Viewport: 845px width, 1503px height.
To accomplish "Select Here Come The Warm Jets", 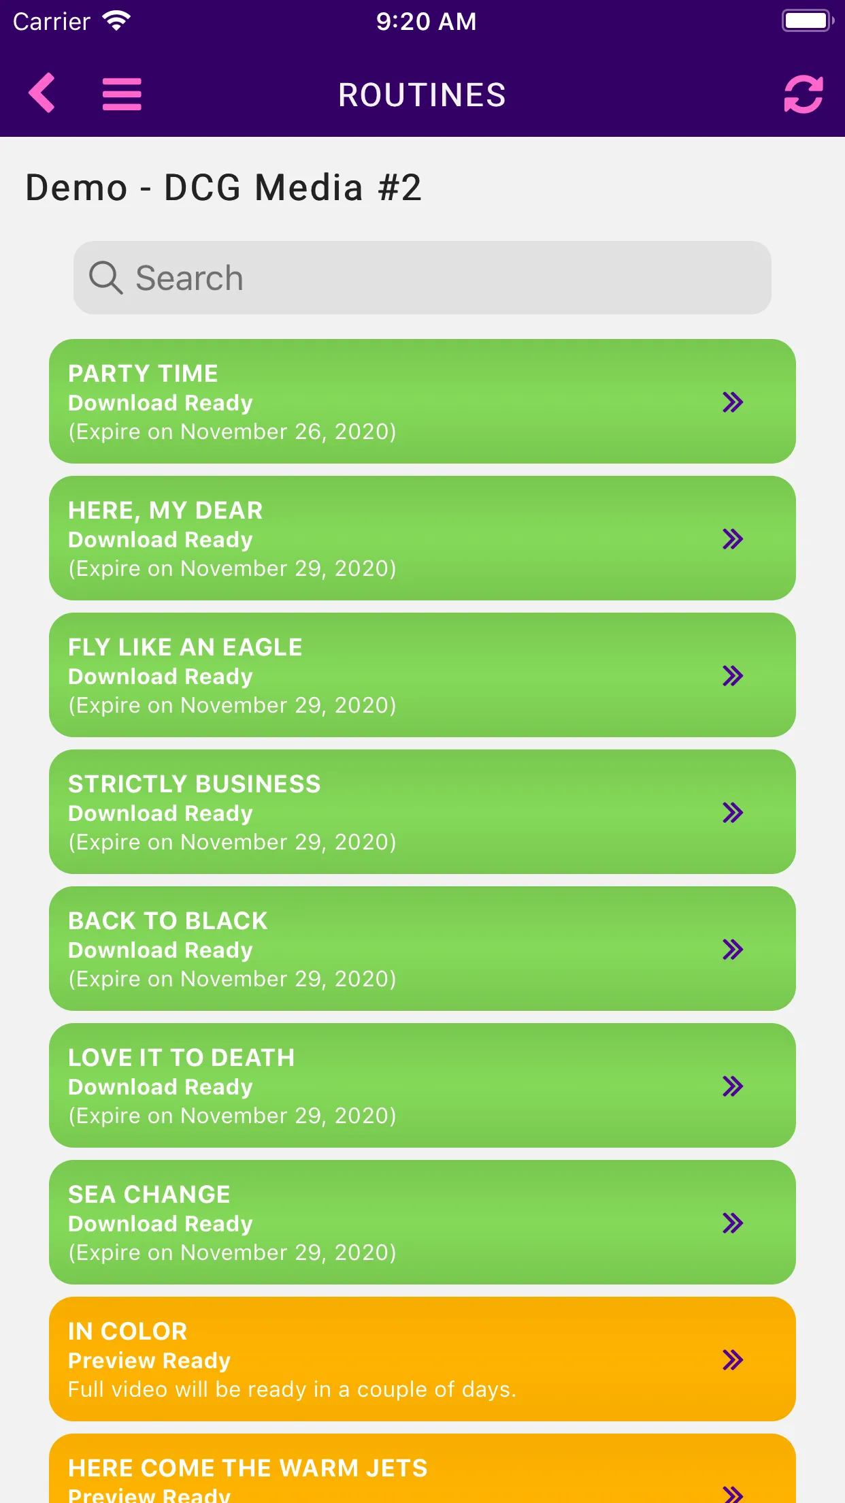I will coord(422,1469).
